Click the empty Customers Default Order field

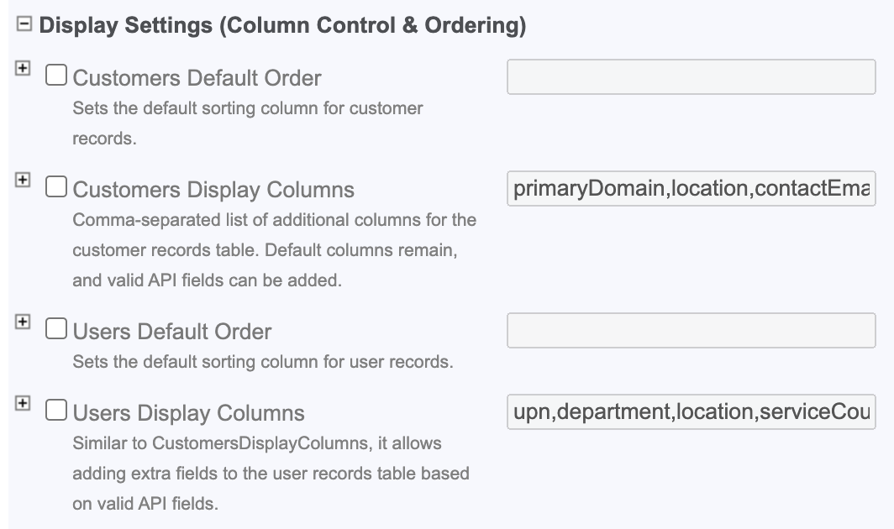point(691,76)
